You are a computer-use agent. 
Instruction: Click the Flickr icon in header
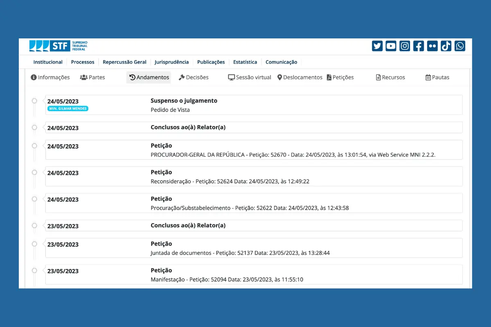(x=432, y=46)
